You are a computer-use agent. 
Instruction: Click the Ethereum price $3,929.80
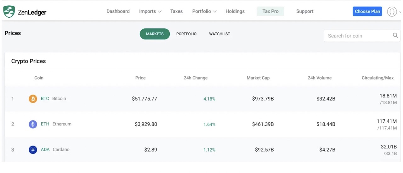146,124
